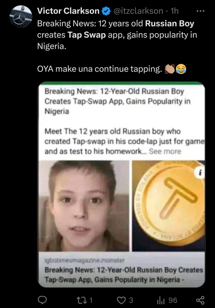The height and width of the screenshot is (308, 215).
Task: Click the info icon on coin image
Action: [x=200, y=173]
